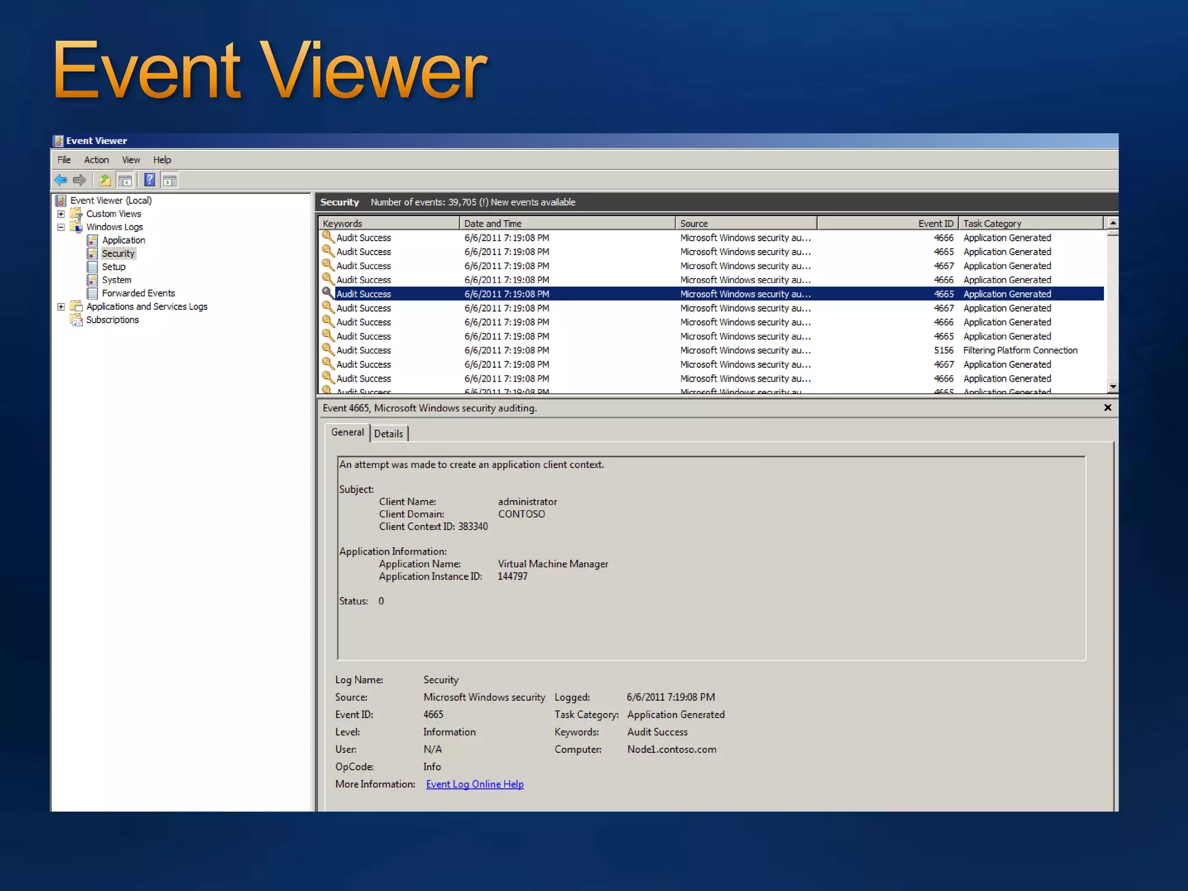Select the Security log in the tree

118,253
